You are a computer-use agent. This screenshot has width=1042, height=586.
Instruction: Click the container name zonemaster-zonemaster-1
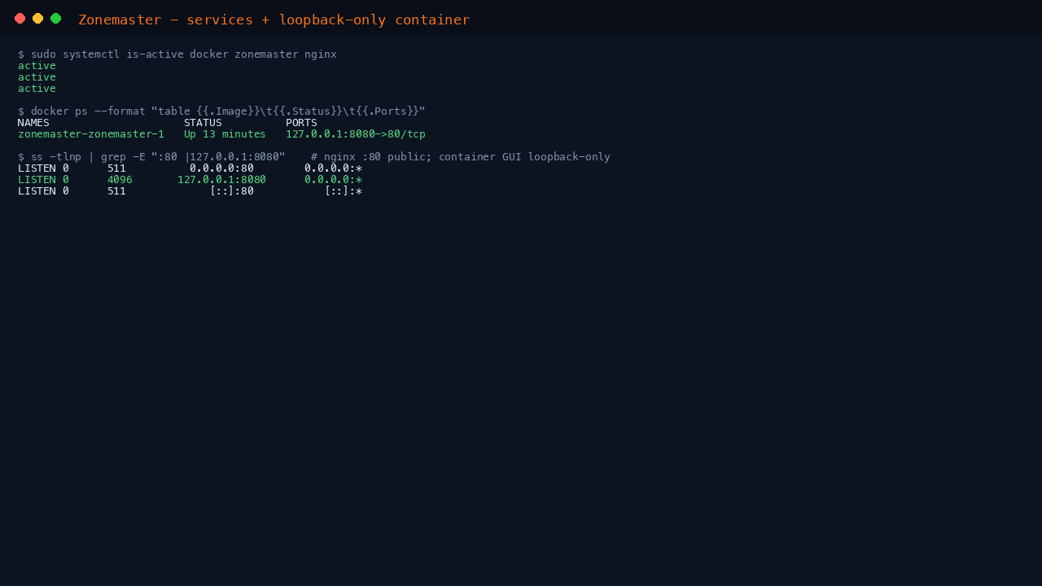tap(91, 134)
